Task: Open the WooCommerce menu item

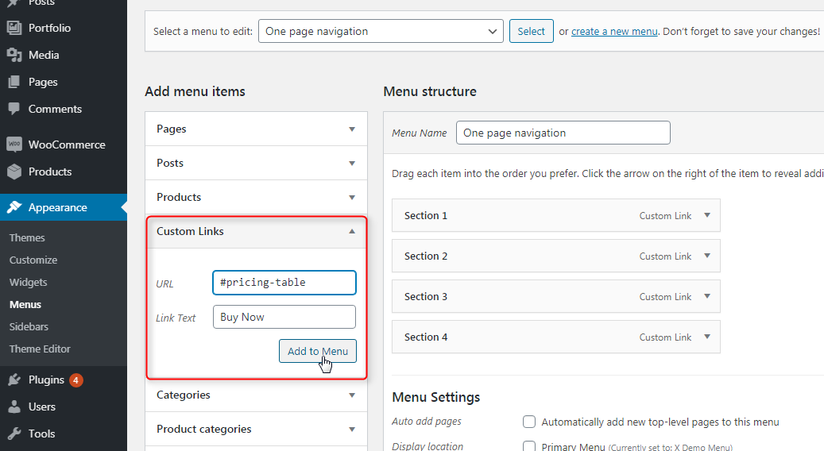Action: pyautogui.click(x=67, y=145)
